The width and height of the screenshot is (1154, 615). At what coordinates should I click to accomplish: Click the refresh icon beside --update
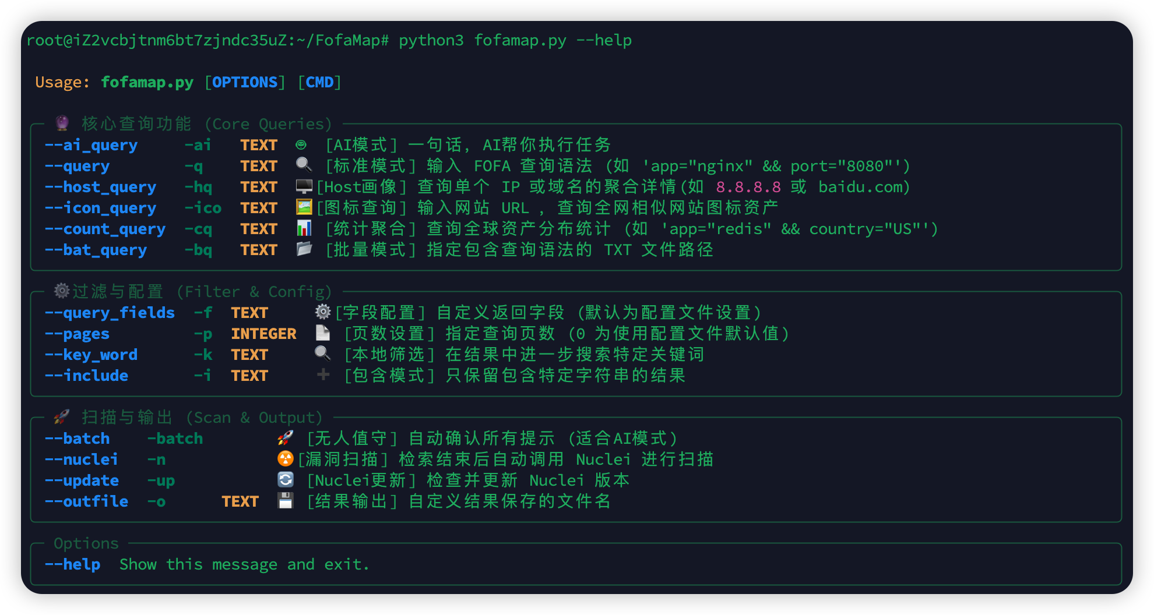[x=285, y=480]
